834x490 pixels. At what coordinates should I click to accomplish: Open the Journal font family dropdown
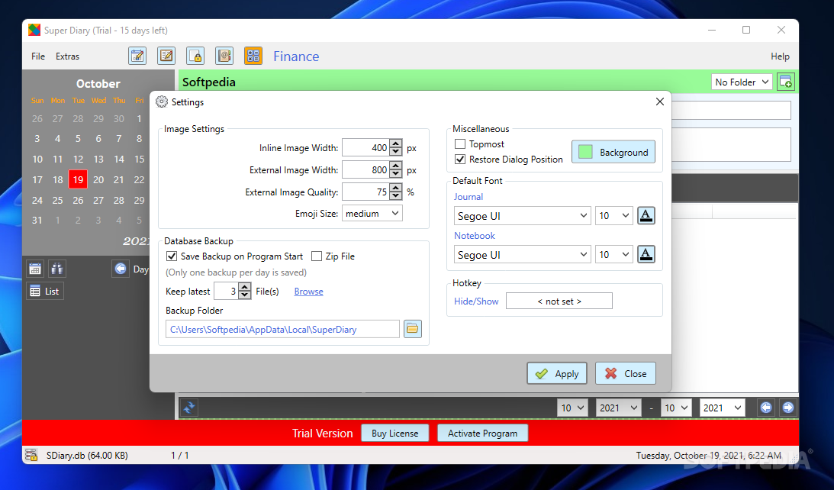522,215
